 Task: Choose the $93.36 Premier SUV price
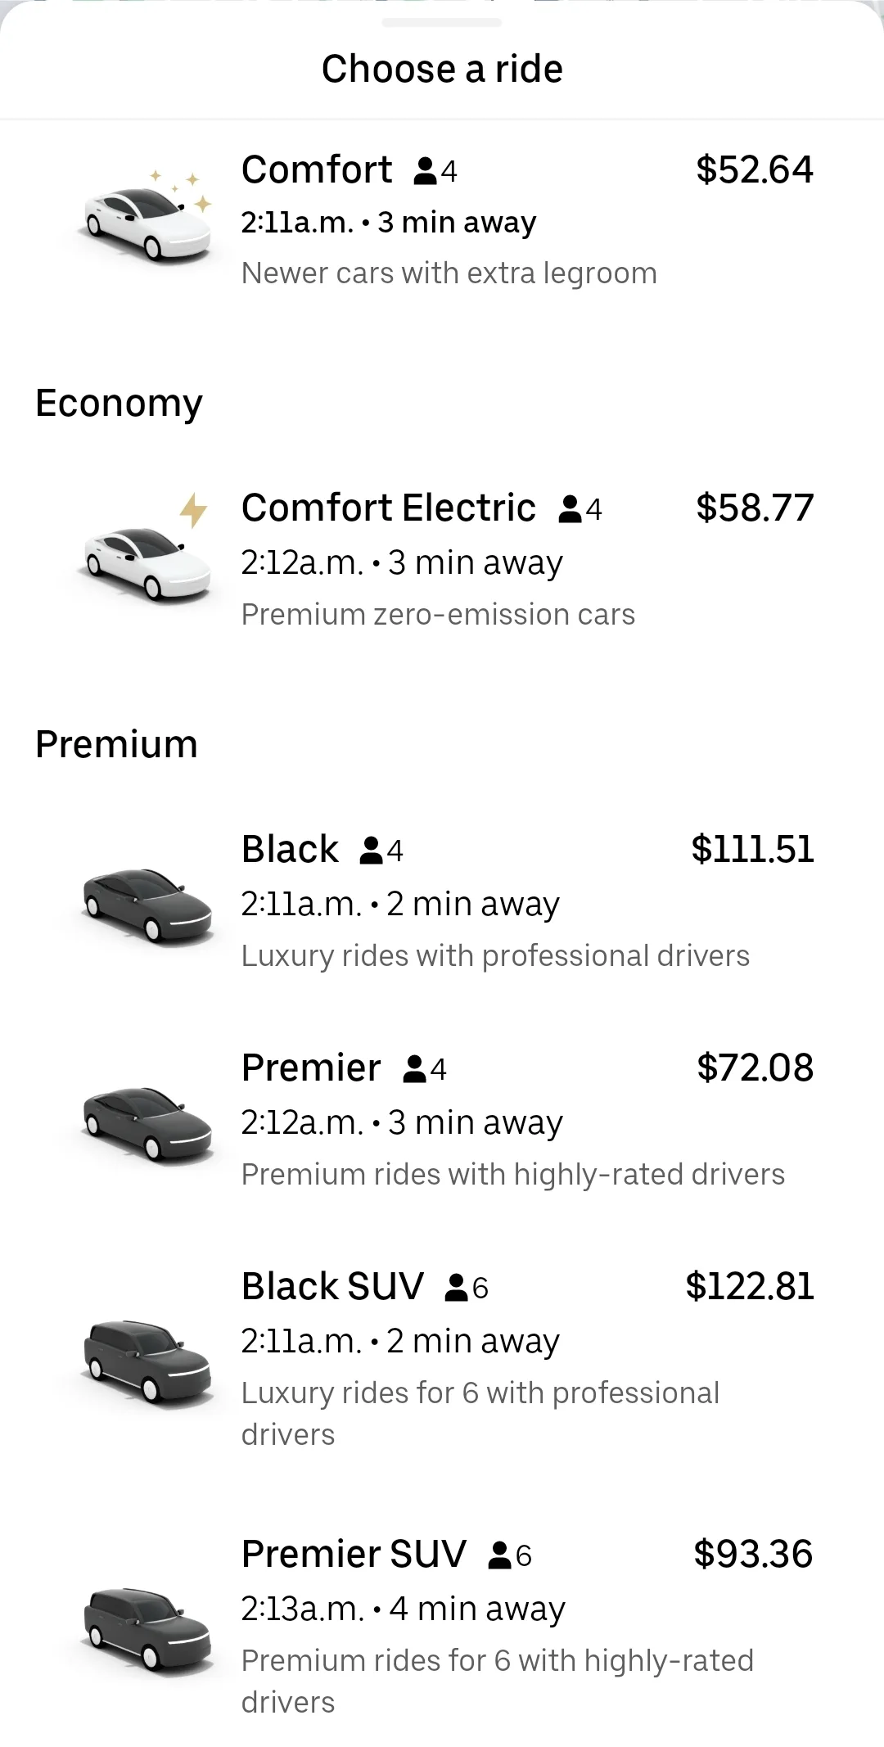[x=753, y=1554]
